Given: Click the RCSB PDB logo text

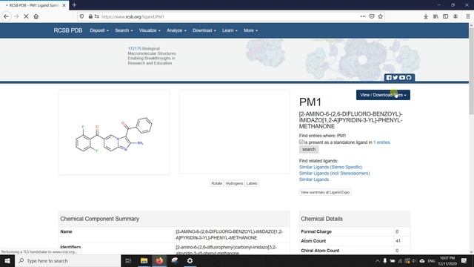Looking at the screenshot, I should 68,30.
